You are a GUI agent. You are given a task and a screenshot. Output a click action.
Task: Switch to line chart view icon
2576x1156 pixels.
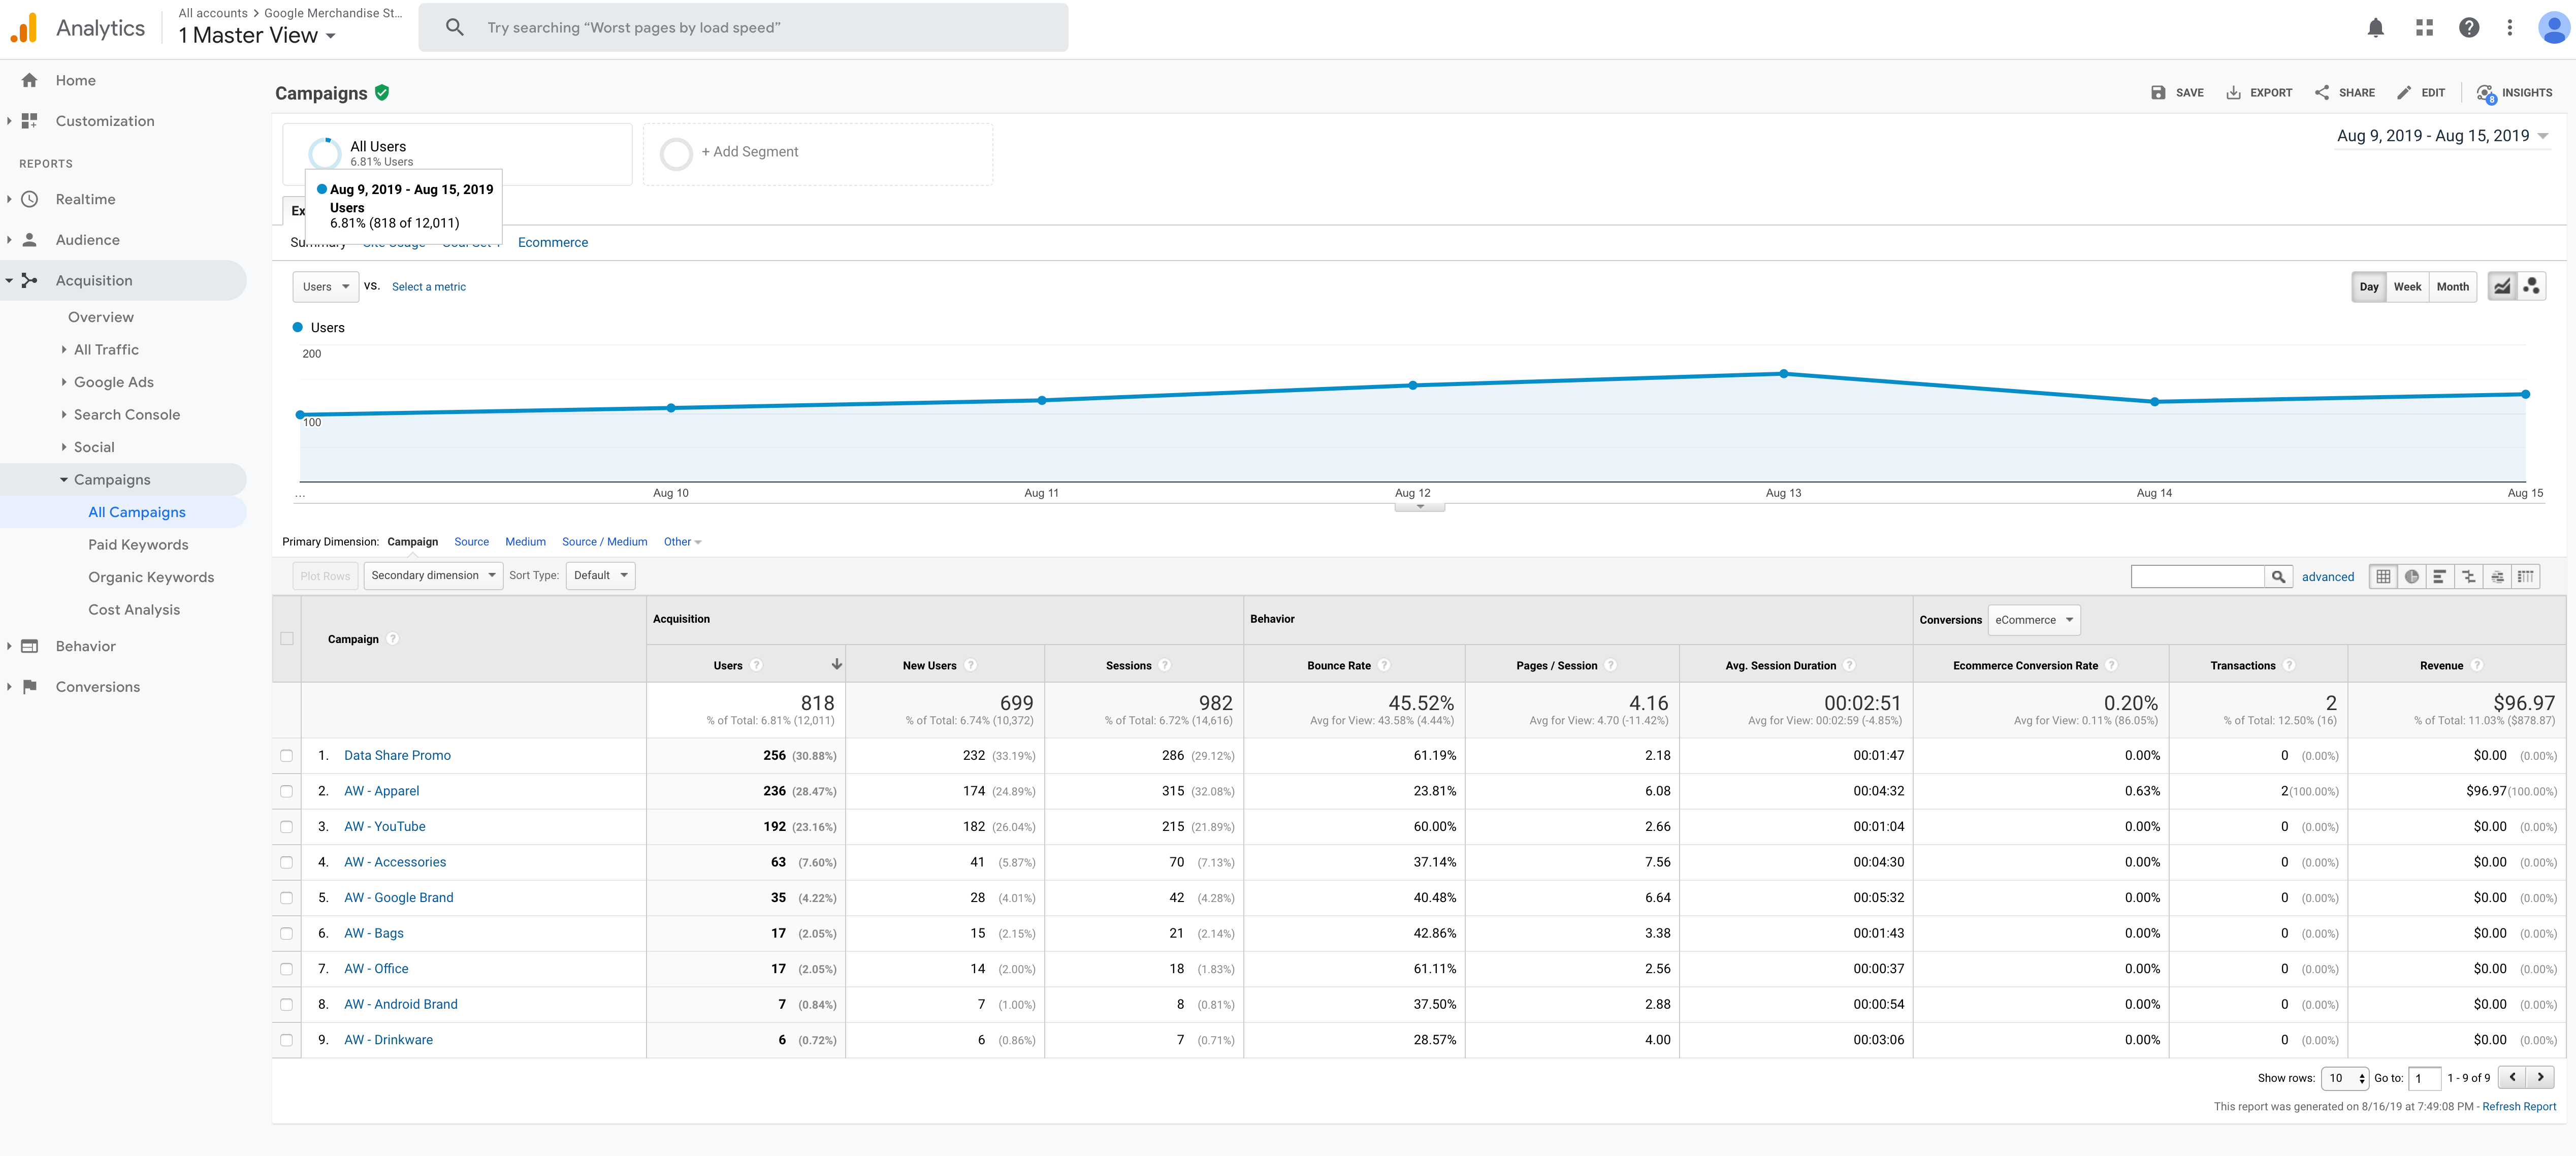click(x=2501, y=287)
